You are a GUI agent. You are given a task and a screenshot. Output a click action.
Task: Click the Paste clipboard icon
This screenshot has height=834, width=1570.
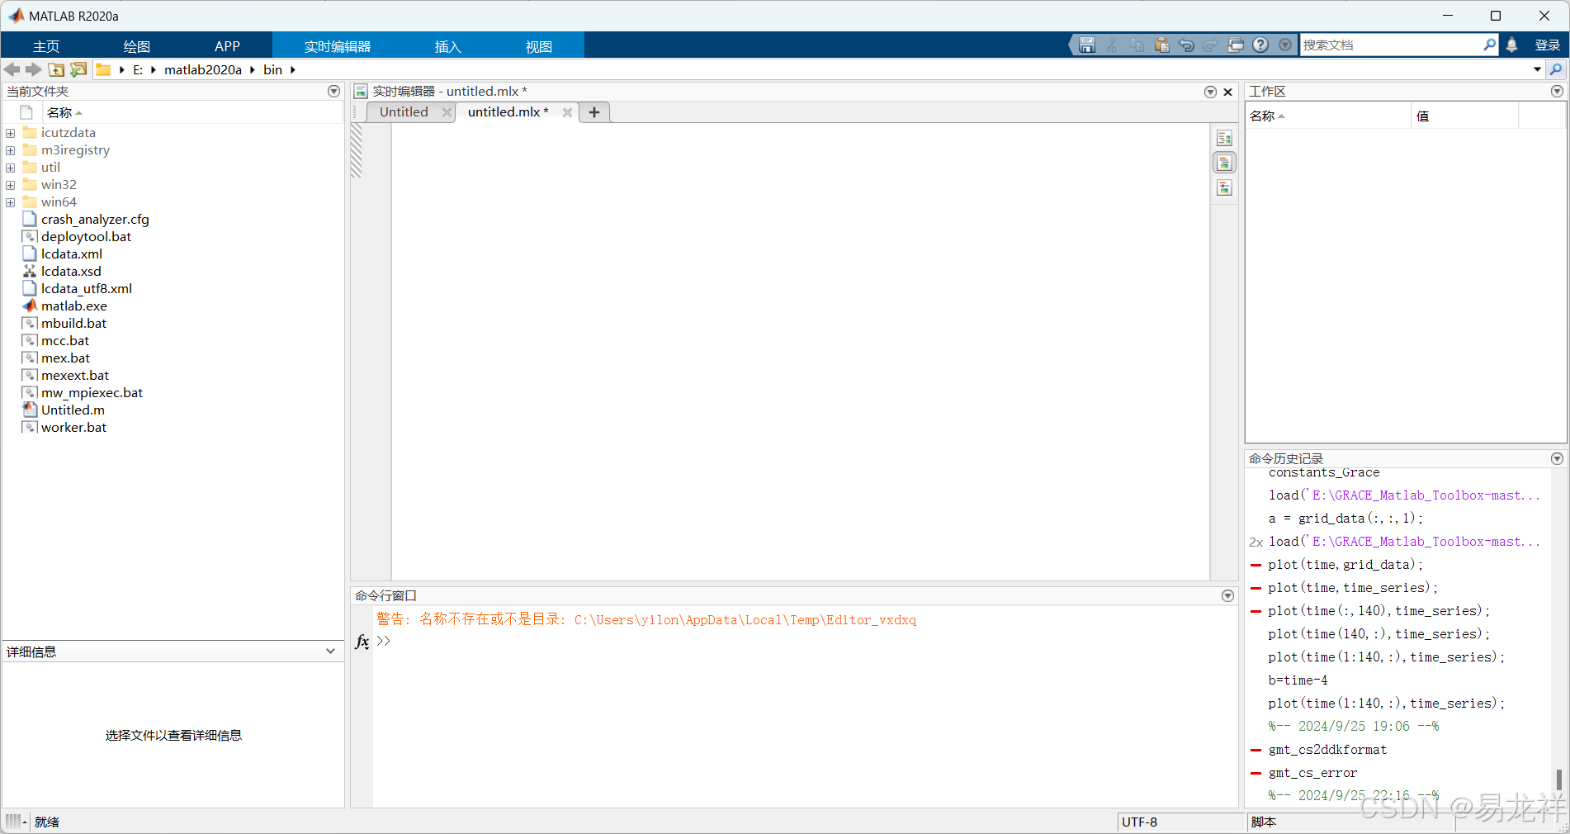click(x=1161, y=45)
